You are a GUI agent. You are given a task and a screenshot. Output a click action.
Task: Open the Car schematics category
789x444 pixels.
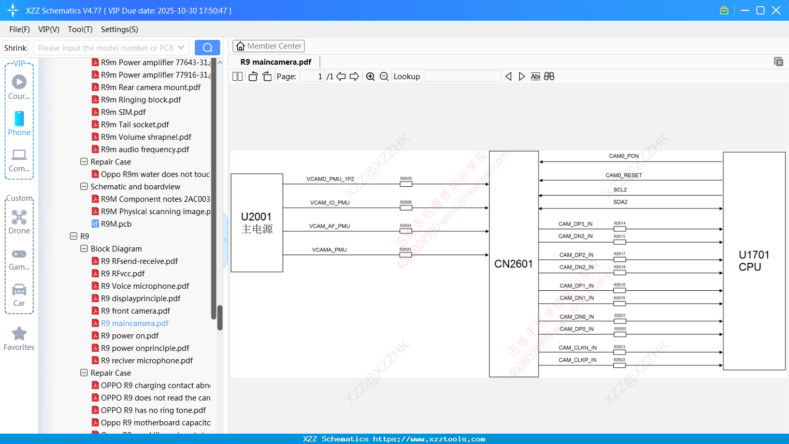[19, 290]
